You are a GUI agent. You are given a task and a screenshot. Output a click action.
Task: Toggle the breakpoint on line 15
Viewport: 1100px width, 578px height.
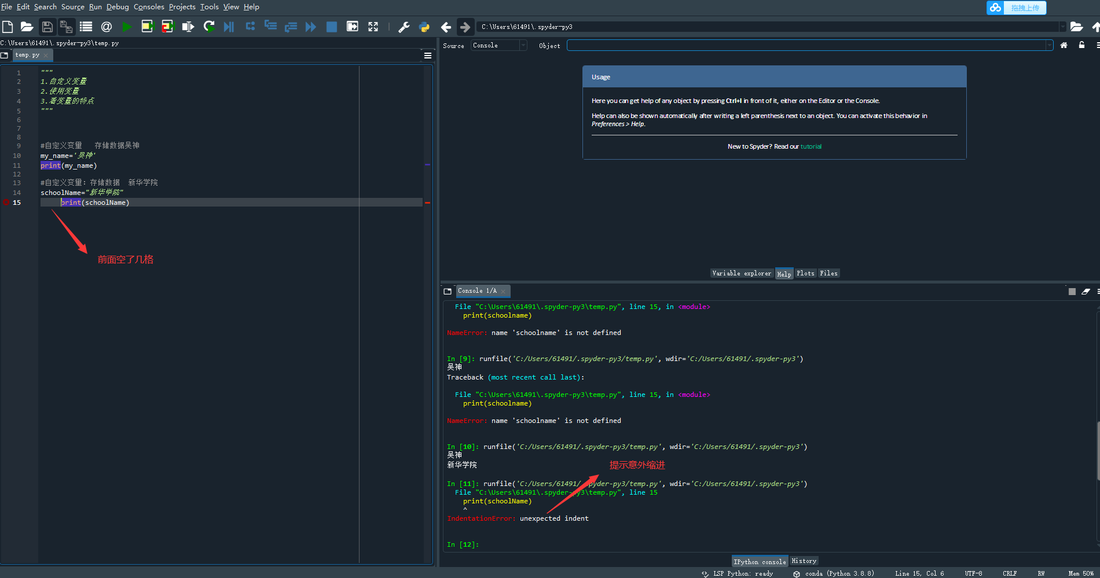6,203
